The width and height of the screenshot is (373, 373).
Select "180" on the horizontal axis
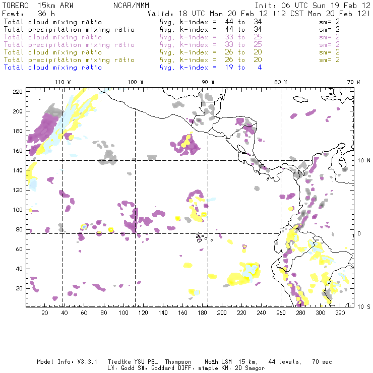(202, 313)
